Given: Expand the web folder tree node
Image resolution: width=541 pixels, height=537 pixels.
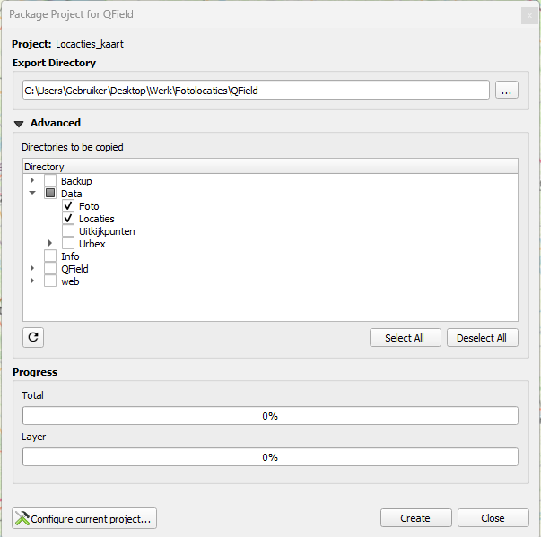Looking at the screenshot, I should [32, 281].
